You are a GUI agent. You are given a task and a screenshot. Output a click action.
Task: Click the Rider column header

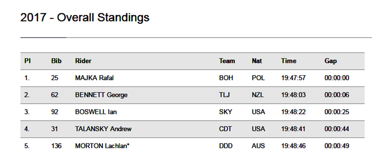(83, 61)
